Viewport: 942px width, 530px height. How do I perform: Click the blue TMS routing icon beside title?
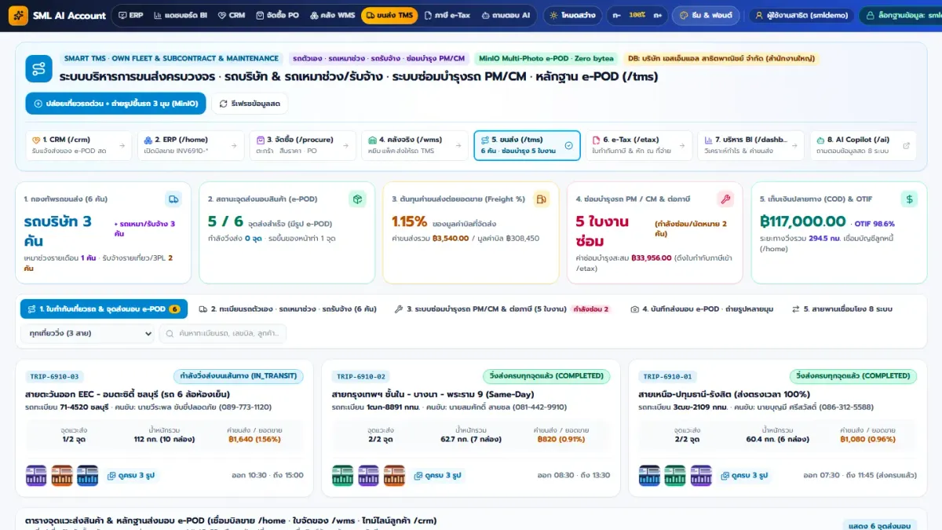coord(38,68)
